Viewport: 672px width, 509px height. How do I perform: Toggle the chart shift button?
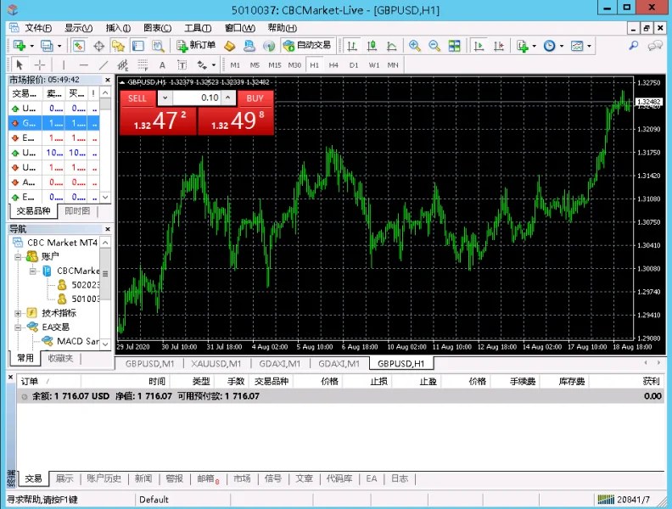pos(498,46)
